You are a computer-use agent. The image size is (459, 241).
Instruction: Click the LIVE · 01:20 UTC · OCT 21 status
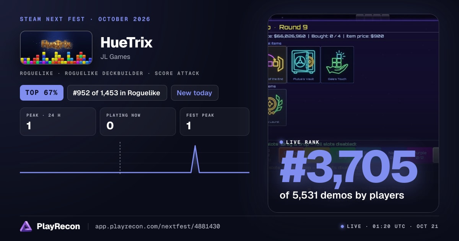coord(389,226)
